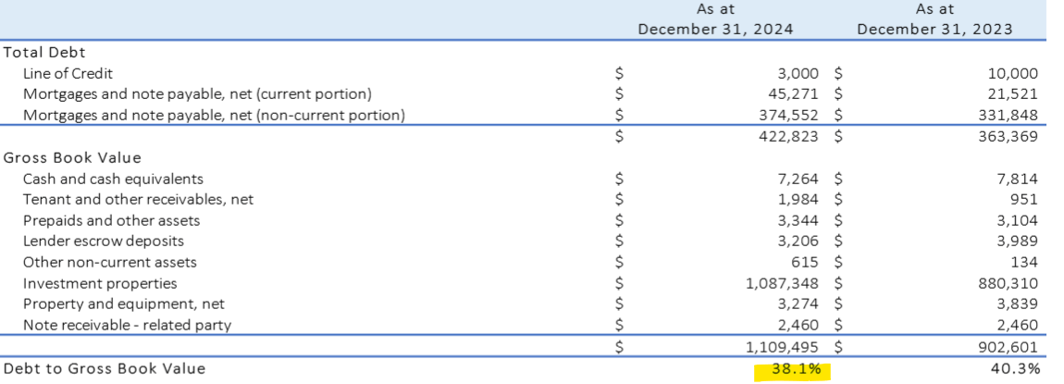Select the 1,087,348 investment properties value
This screenshot has height=384, width=1064.
[785, 283]
